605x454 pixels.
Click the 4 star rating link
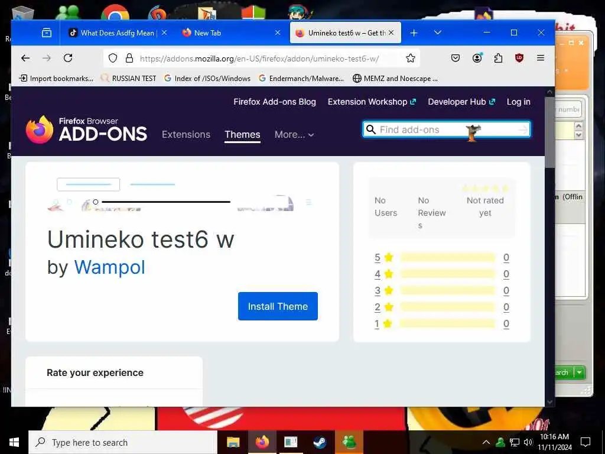378,274
